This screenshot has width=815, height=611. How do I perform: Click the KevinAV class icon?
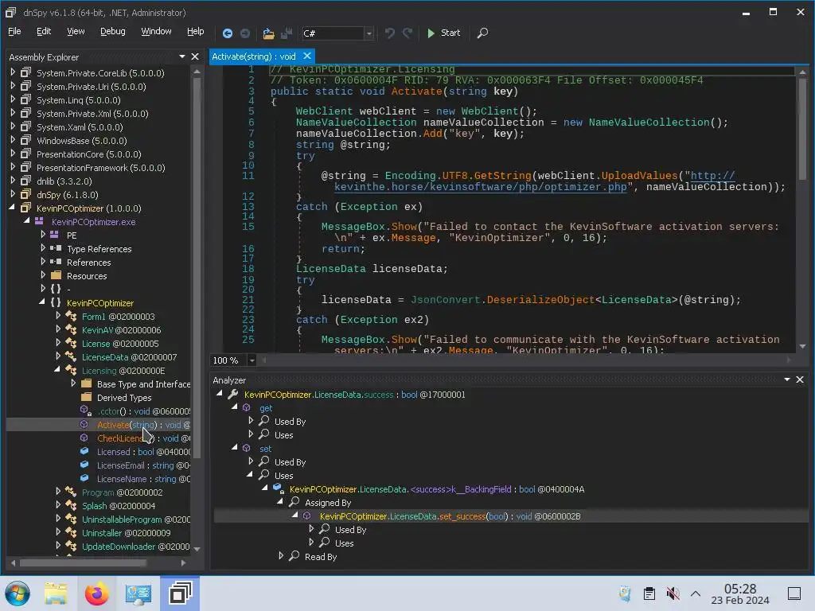71,329
